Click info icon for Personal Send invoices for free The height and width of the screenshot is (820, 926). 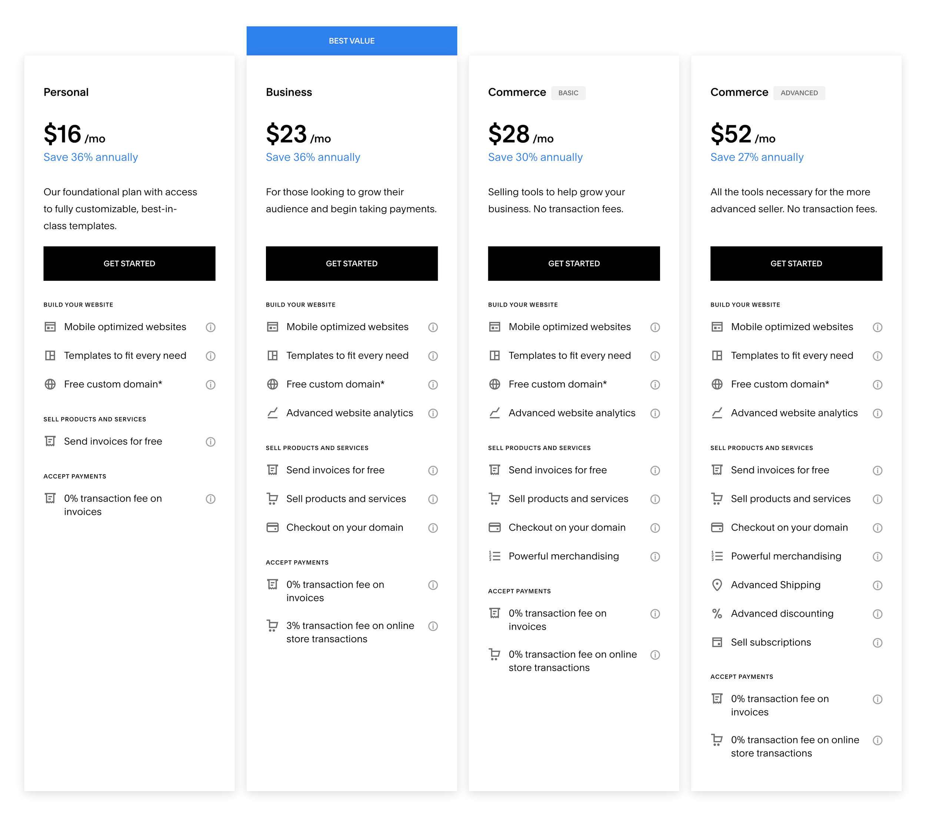[x=210, y=442]
